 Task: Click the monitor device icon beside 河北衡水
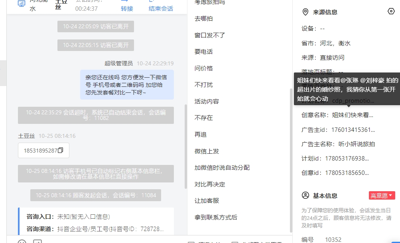tap(22, 4)
